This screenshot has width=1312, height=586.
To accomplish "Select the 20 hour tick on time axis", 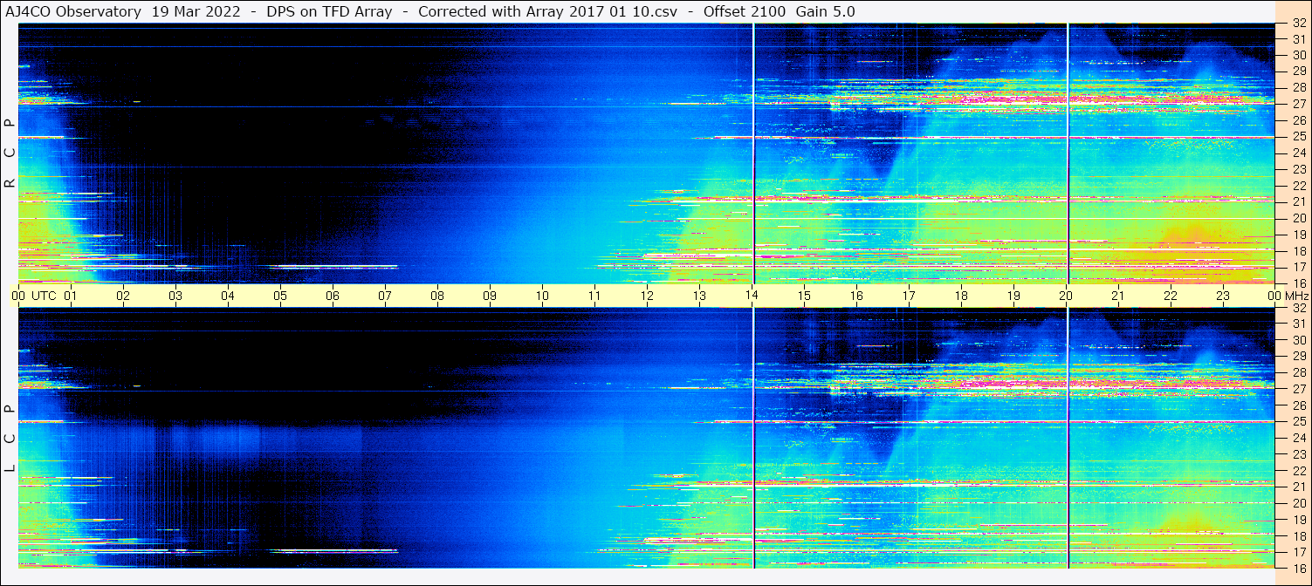I will [1066, 296].
